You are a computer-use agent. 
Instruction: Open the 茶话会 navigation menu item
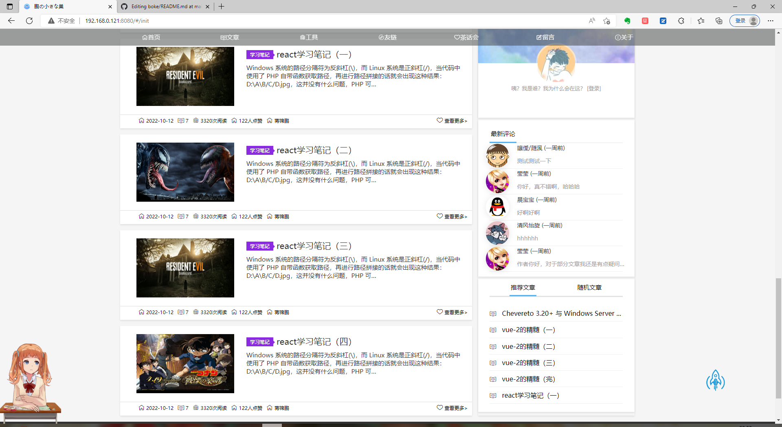466,37
